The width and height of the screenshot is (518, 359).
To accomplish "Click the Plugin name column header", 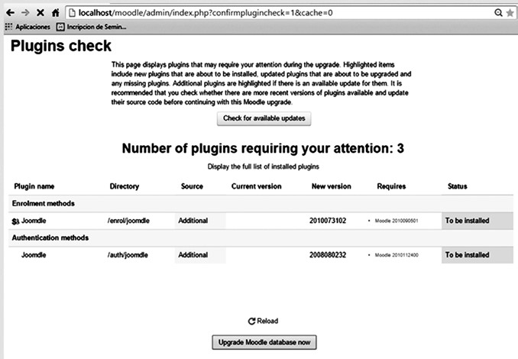I will pos(34,186).
